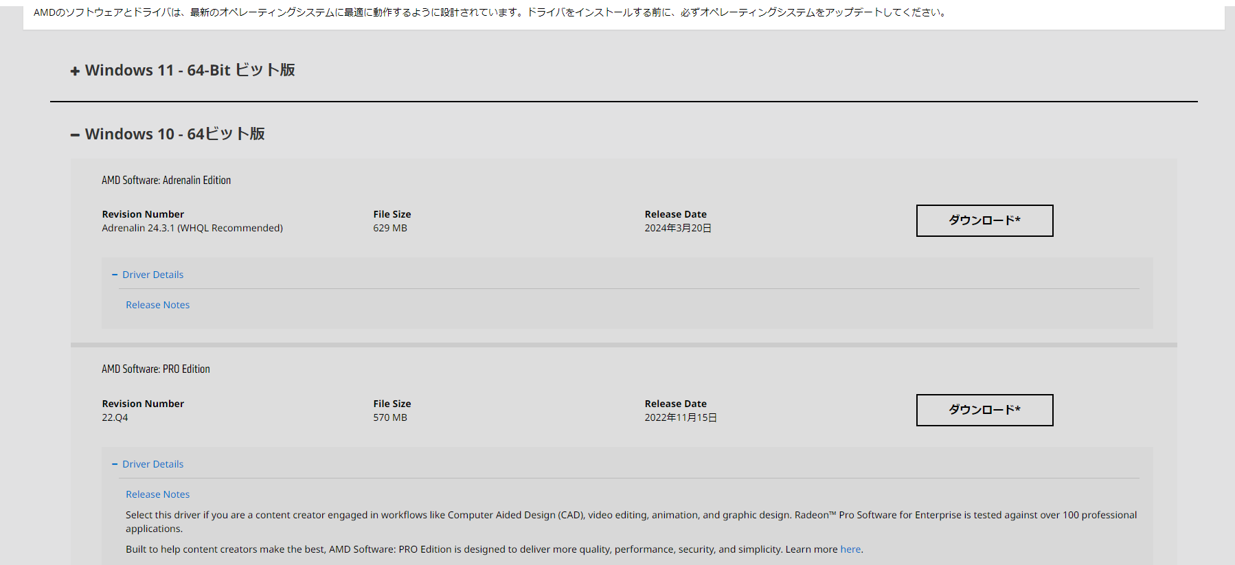Collapse the Windows 10 64-bit section

[x=168, y=134]
